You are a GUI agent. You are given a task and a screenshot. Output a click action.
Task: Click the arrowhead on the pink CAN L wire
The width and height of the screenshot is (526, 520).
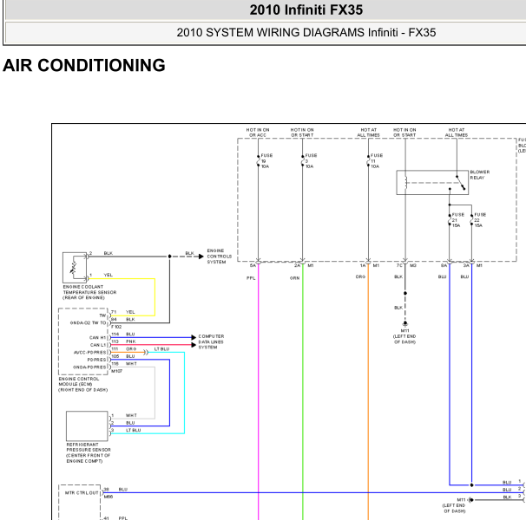tap(194, 344)
